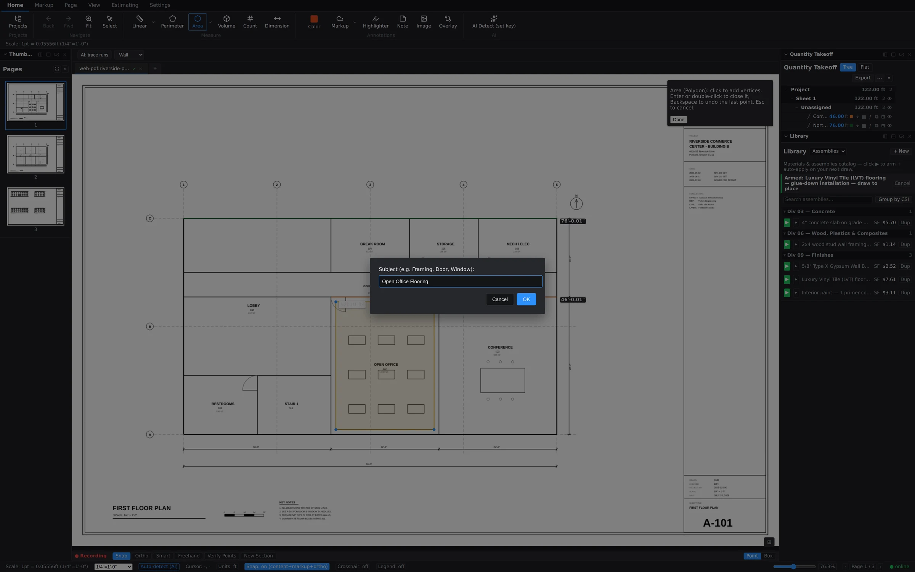Select the Note annotation tool

pyautogui.click(x=403, y=22)
